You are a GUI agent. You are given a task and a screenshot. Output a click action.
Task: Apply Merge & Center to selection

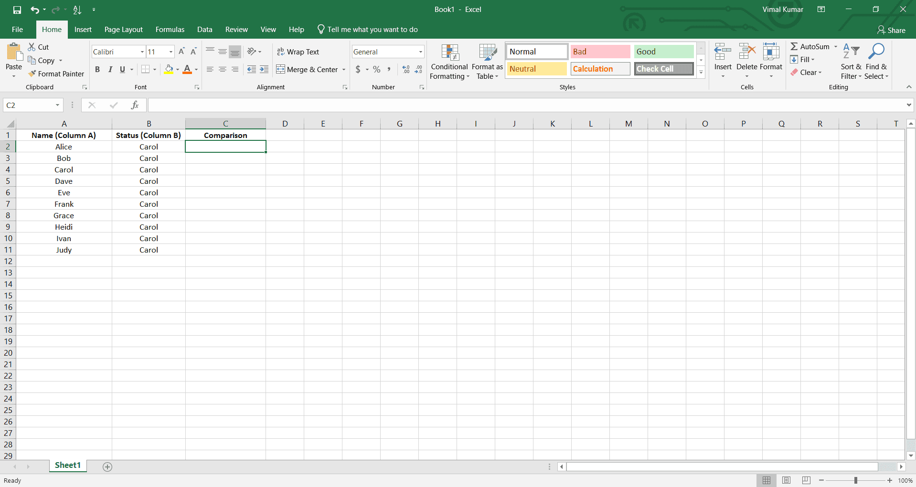(307, 69)
